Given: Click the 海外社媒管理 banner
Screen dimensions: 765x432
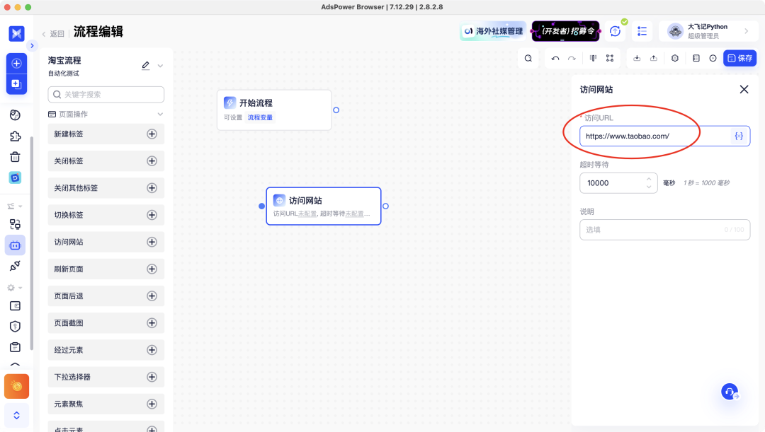Looking at the screenshot, I should pyautogui.click(x=492, y=31).
